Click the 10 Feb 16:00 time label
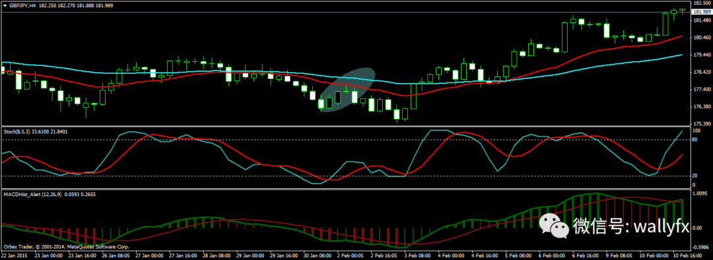Screen dimensions: 713x260 tap(687, 256)
